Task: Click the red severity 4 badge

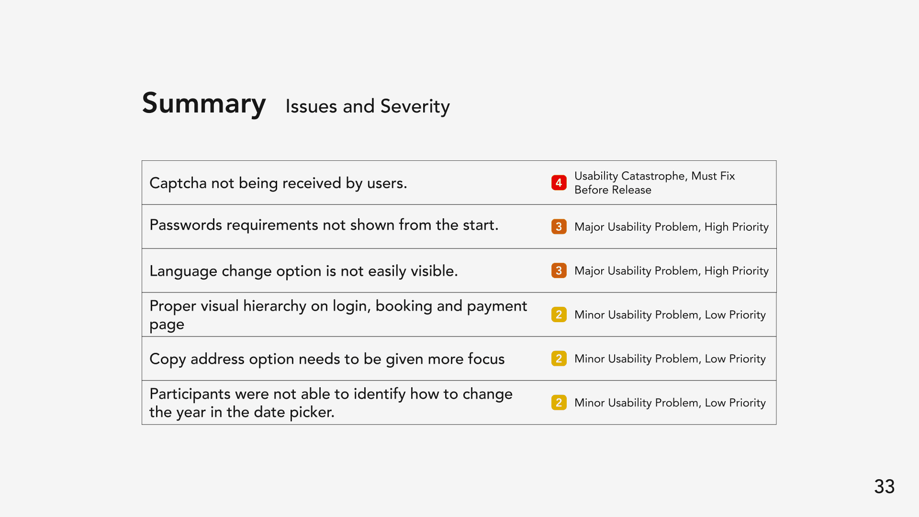Action: coord(559,182)
